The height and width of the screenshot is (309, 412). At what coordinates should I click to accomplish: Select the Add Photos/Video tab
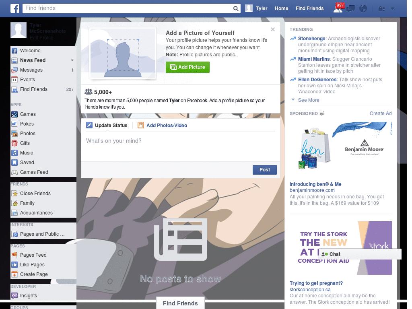[x=163, y=126]
